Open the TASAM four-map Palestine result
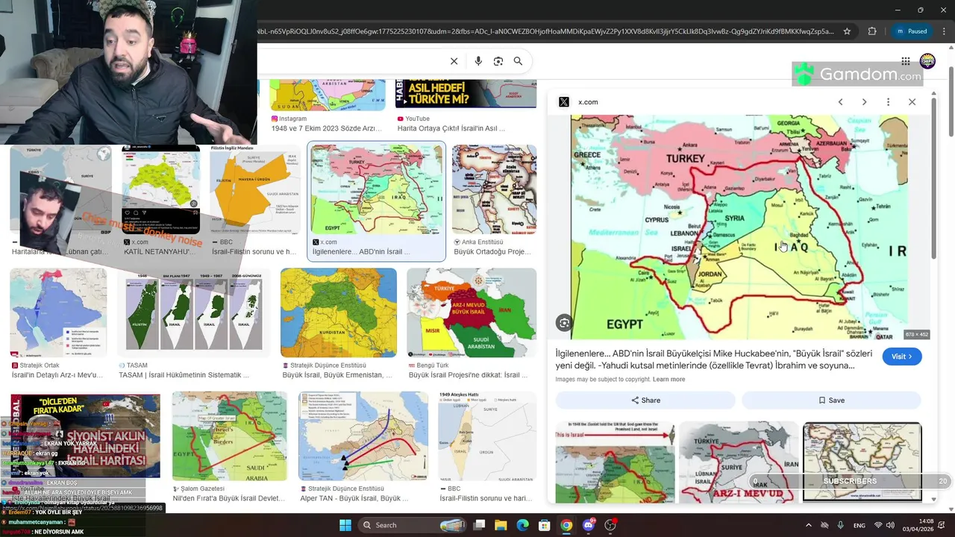The width and height of the screenshot is (955, 537). point(194,313)
